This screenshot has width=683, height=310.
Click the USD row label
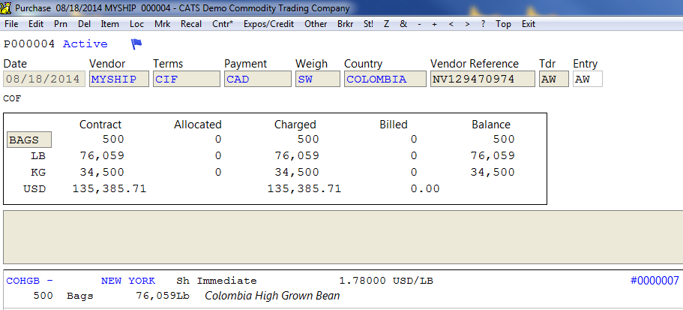tap(34, 189)
